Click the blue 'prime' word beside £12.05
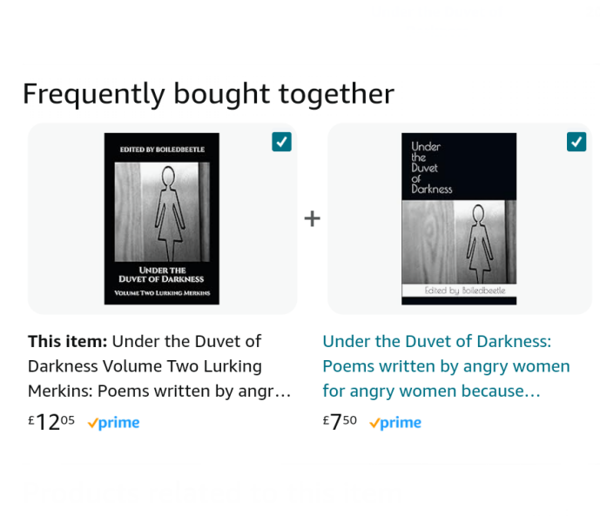This screenshot has width=600, height=522. point(119,424)
